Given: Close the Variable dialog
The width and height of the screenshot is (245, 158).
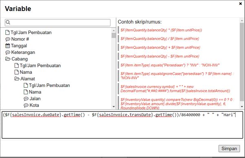Looking at the screenshot, I should pos(241,4).
